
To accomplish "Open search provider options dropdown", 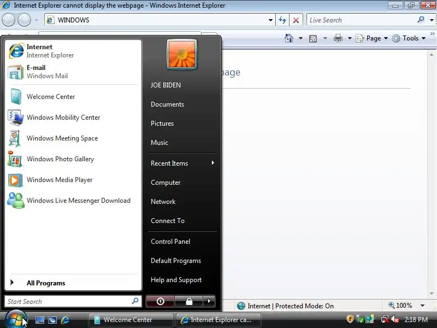I will [x=432, y=20].
